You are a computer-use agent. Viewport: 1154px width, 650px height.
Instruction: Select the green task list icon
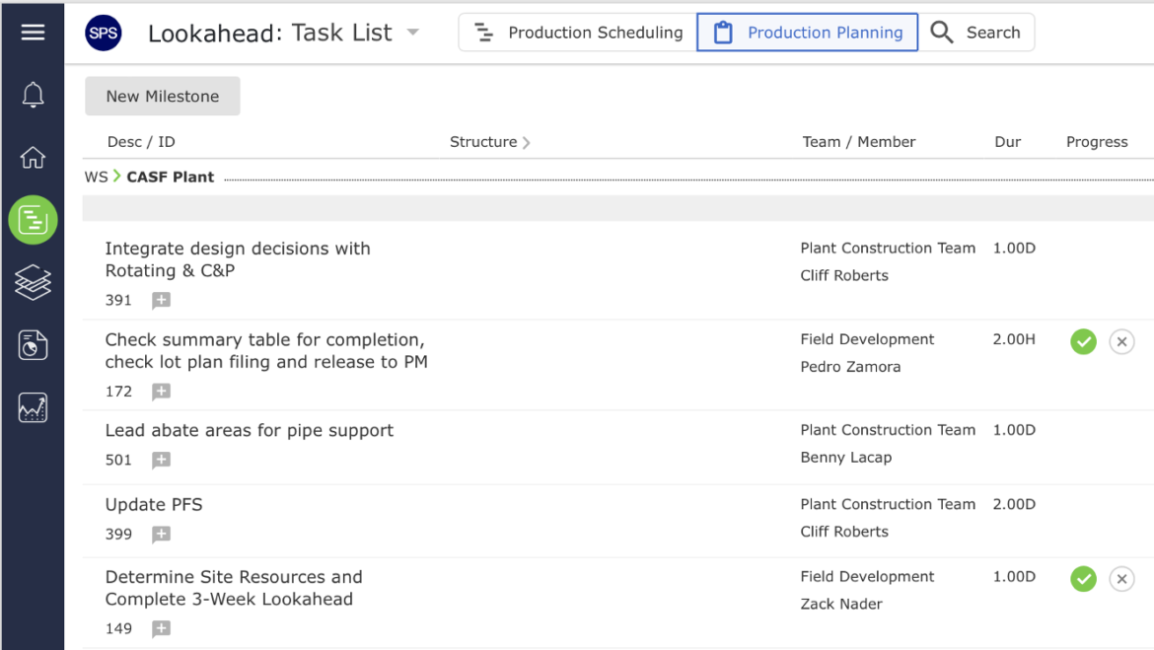click(x=33, y=219)
